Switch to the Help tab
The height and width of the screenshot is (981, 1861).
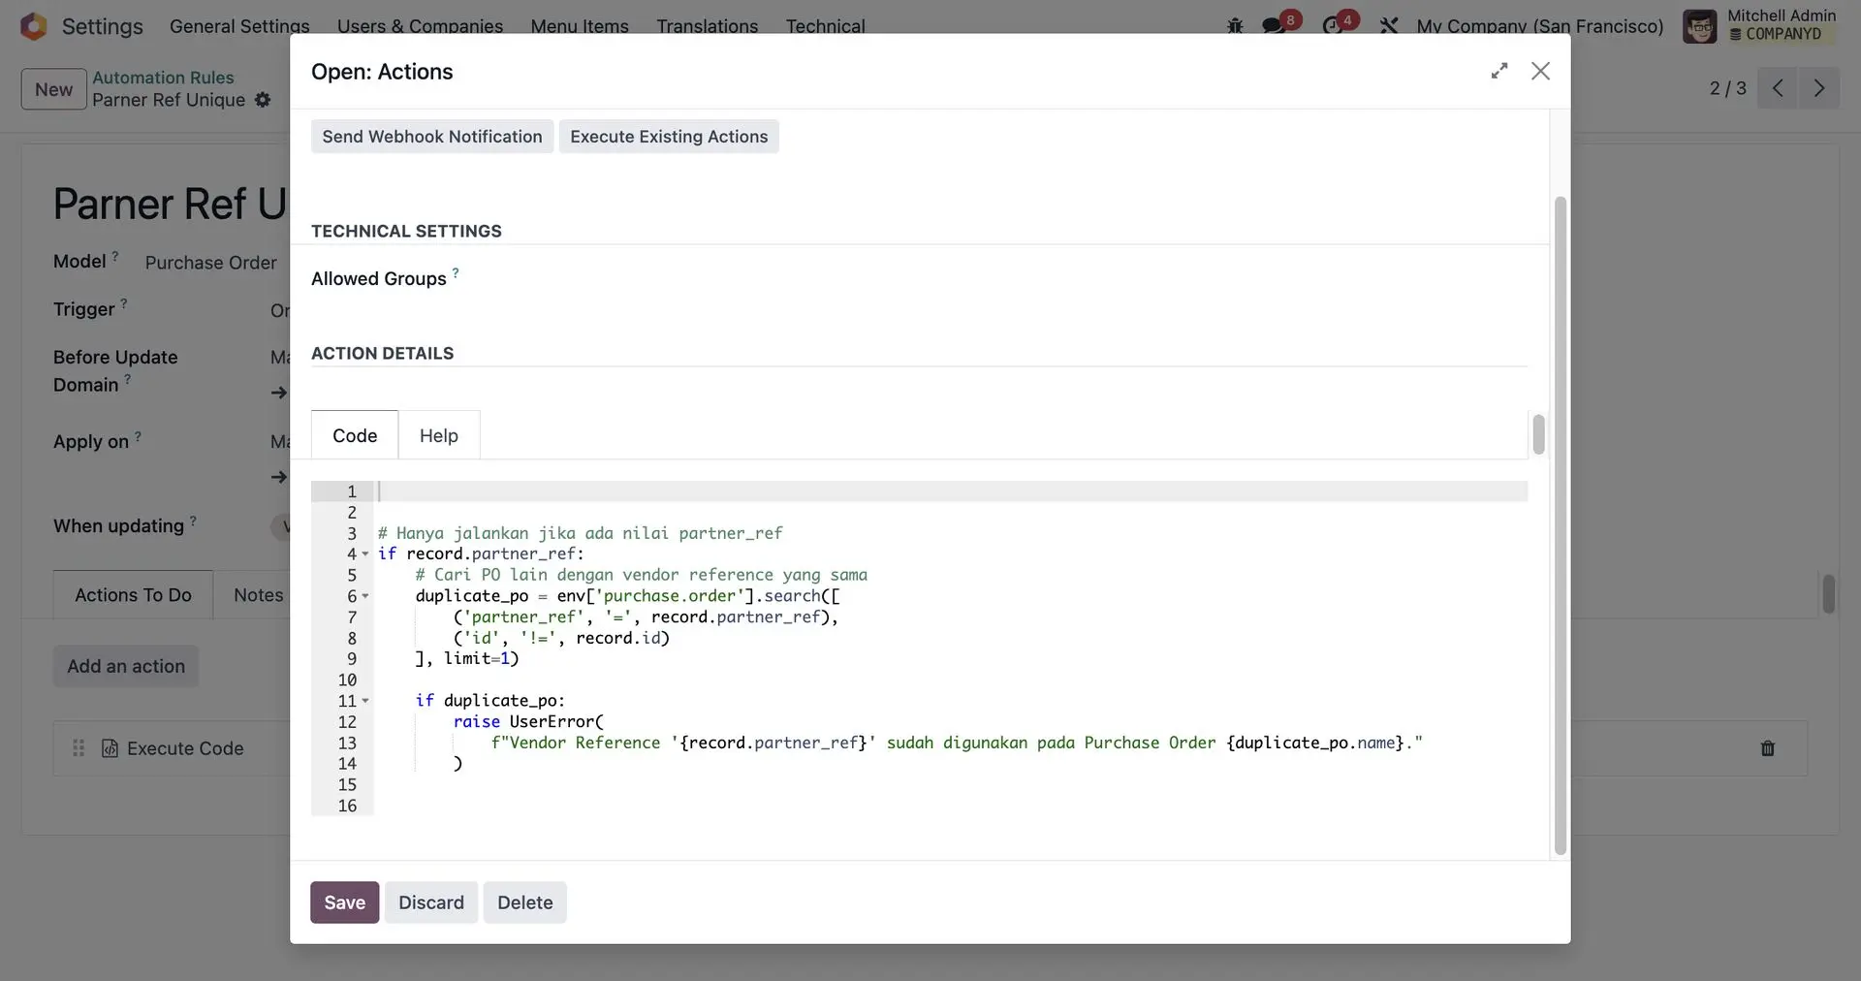[438, 436]
